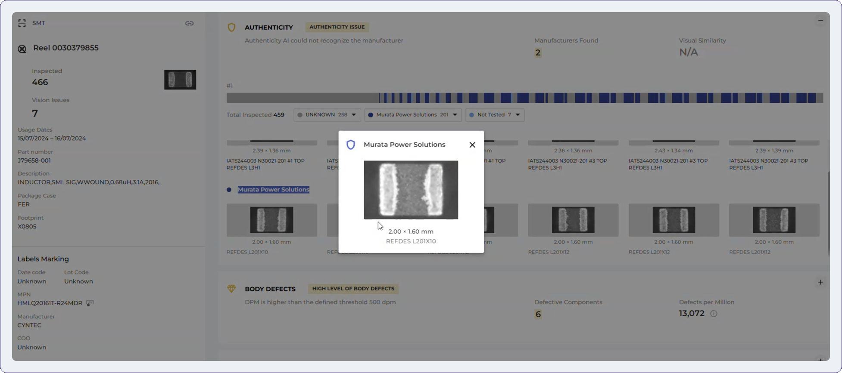Click the reel icon beside Reel 0030379855

[22, 49]
